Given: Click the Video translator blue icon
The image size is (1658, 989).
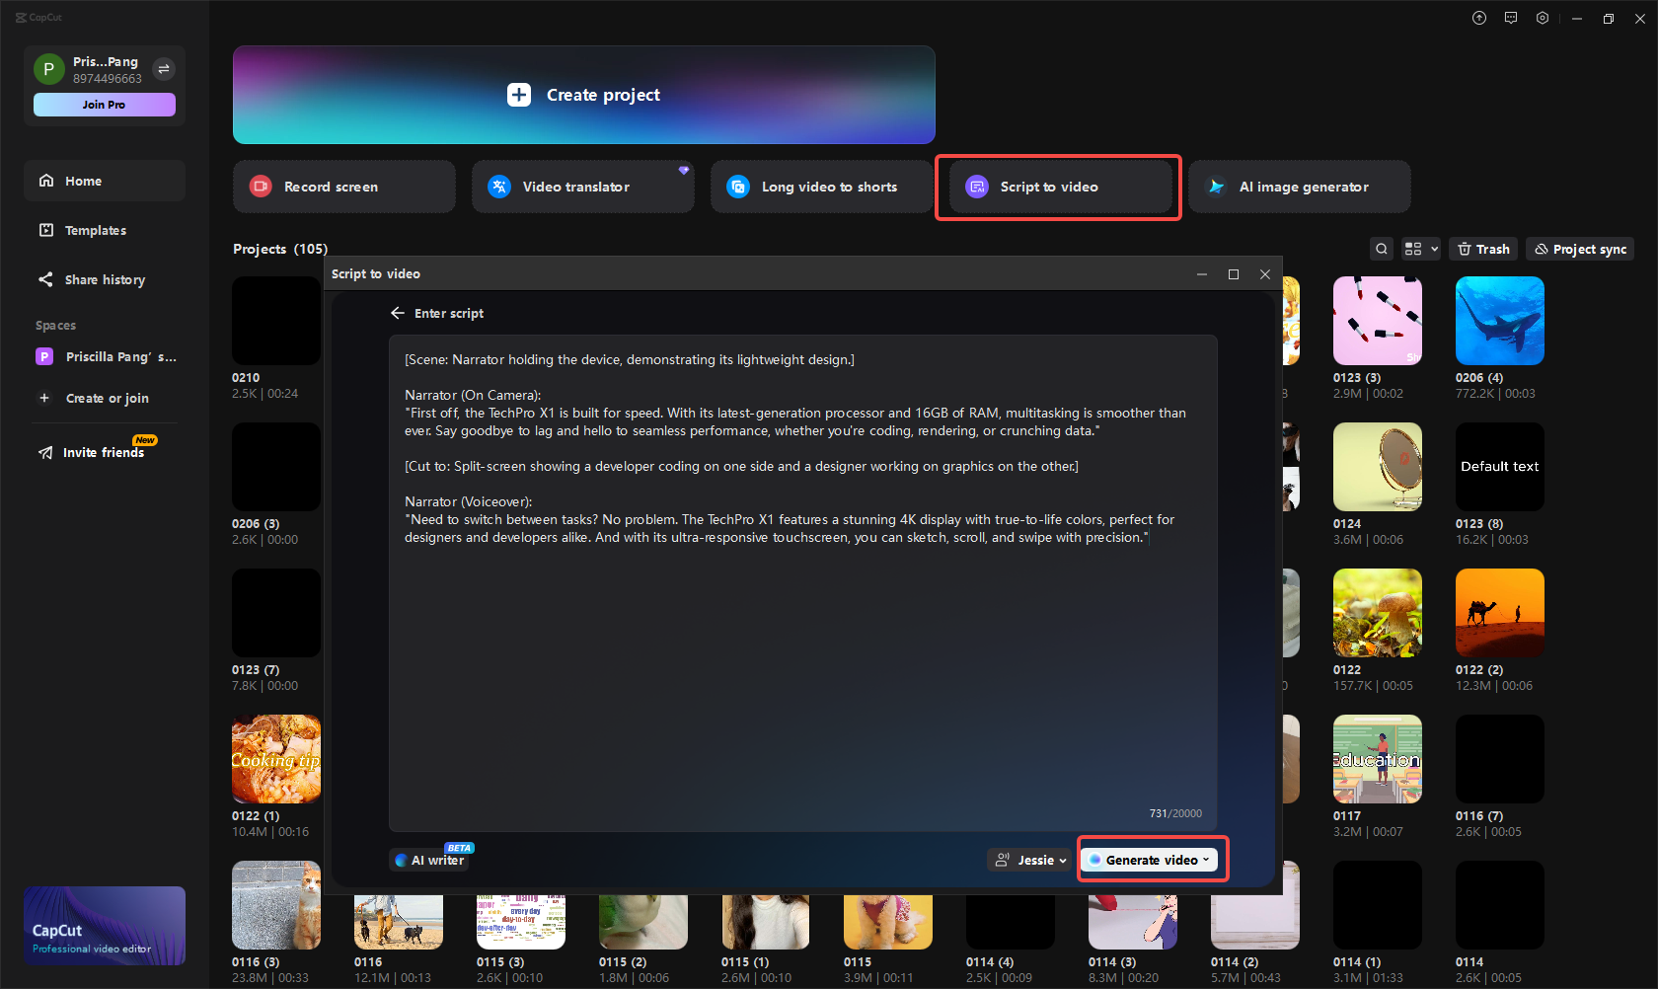Looking at the screenshot, I should pyautogui.click(x=499, y=187).
